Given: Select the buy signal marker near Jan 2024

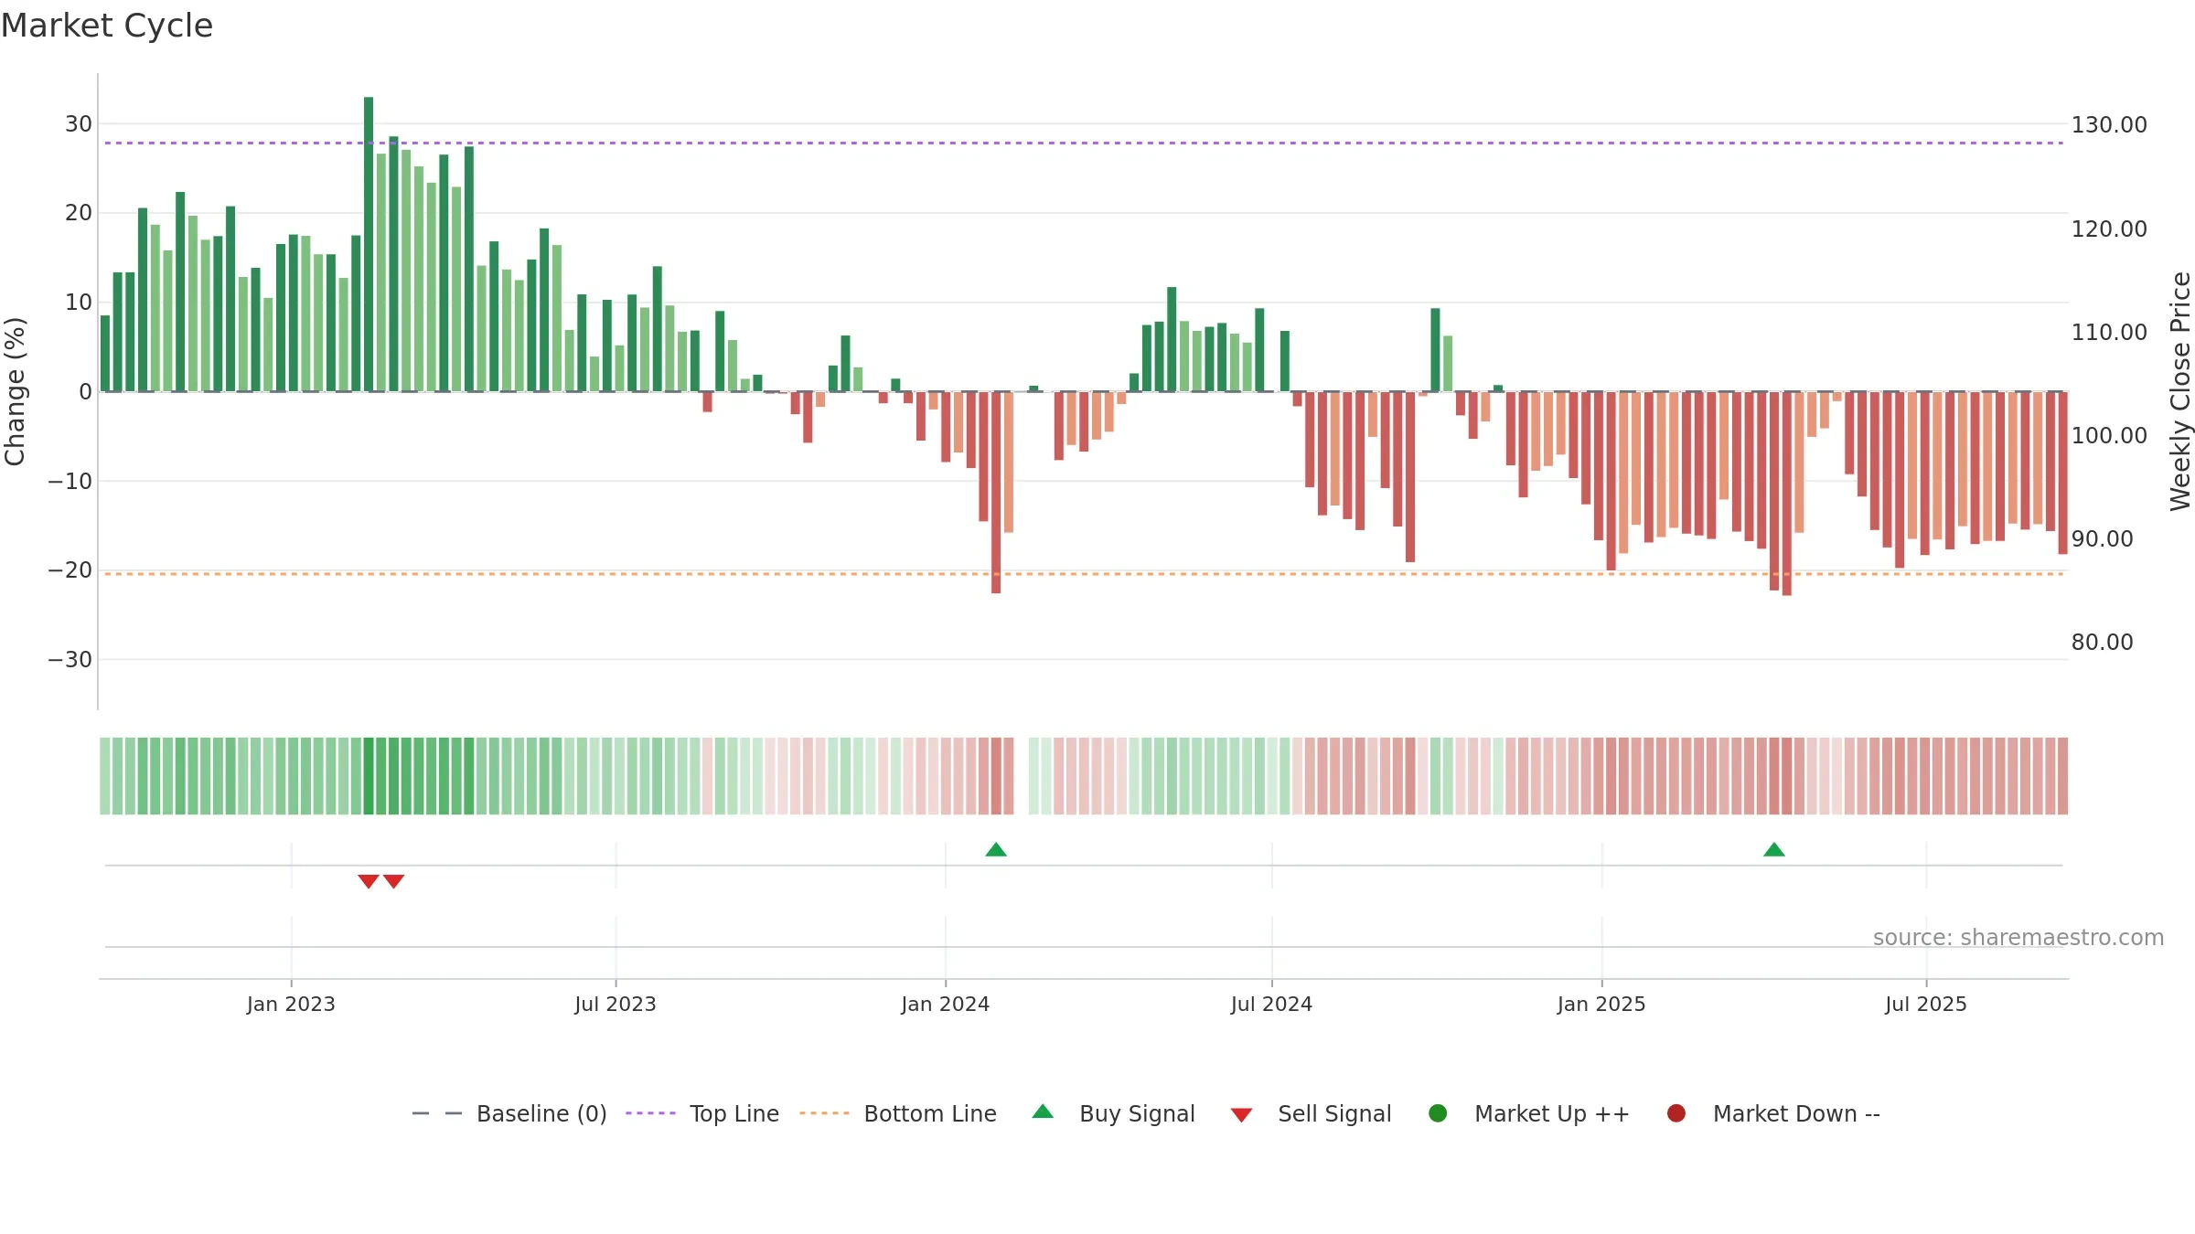Looking at the screenshot, I should point(996,850).
